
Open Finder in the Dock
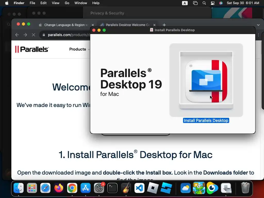[19, 188]
